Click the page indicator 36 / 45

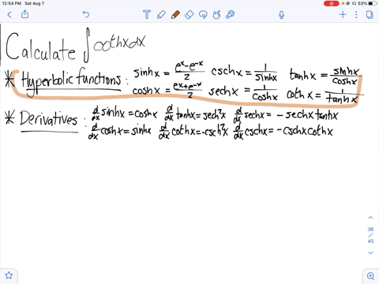coord(370,235)
